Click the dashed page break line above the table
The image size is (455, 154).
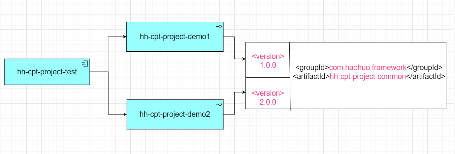click(289, 20)
